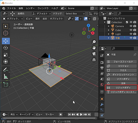Open the ファイル menu
Image resolution: width=138 pixels, height=123 pixels.
click(x=11, y=8)
